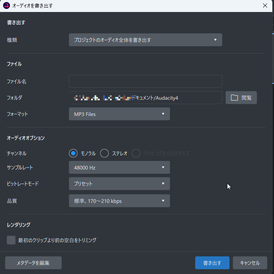274x274 pixels.
Task: Click the ファイル名 text field
Action: pos(145,81)
